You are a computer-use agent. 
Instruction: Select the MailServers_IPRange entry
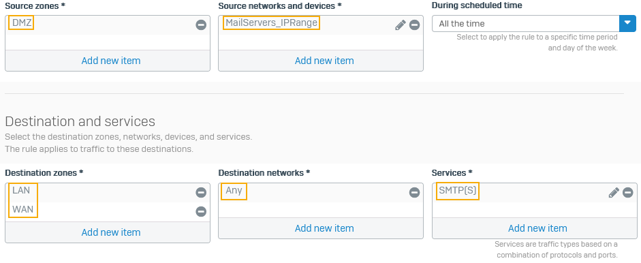tap(271, 23)
